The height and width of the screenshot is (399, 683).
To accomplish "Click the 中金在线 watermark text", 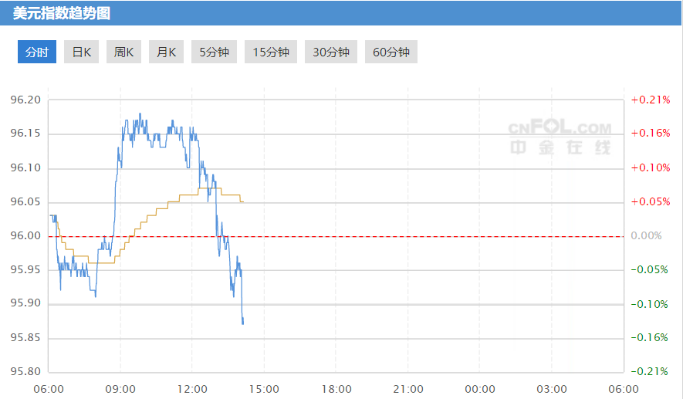I will pos(560,147).
